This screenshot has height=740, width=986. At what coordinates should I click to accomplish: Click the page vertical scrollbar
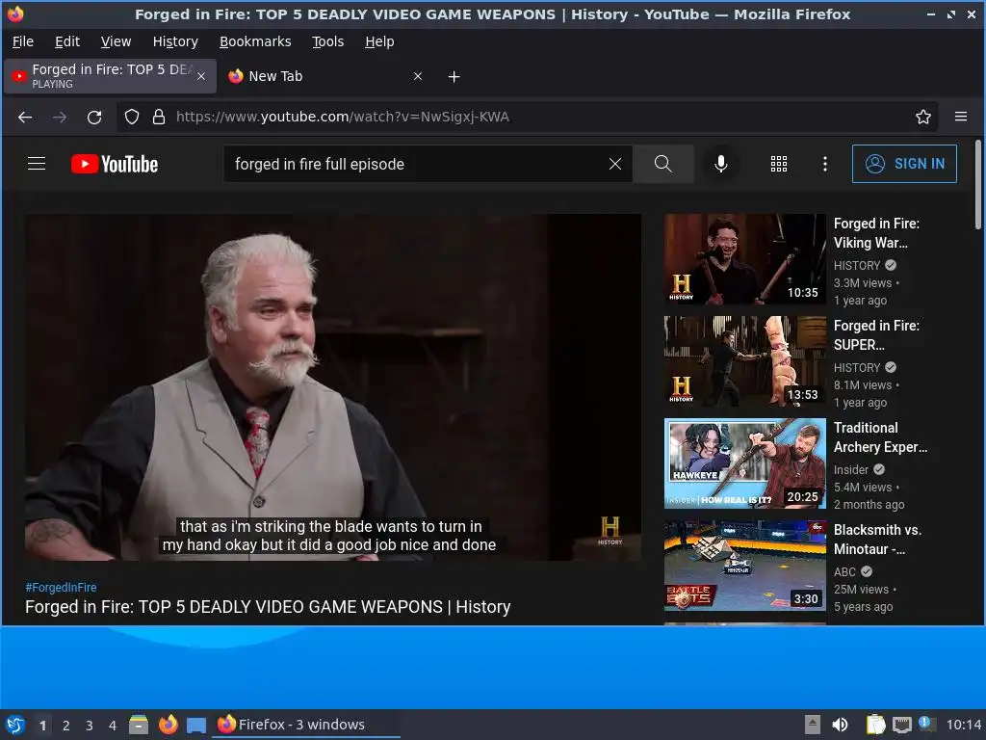[x=978, y=184]
